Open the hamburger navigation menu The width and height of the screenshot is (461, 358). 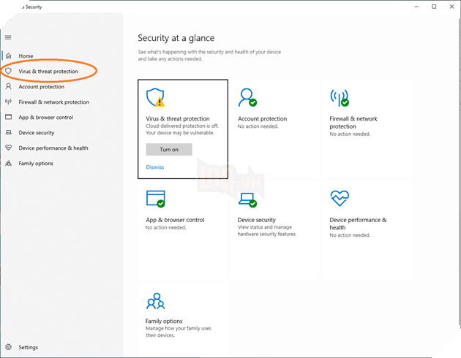(x=8, y=37)
